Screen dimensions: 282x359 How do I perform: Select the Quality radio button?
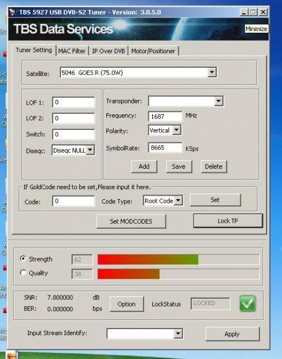click(23, 272)
